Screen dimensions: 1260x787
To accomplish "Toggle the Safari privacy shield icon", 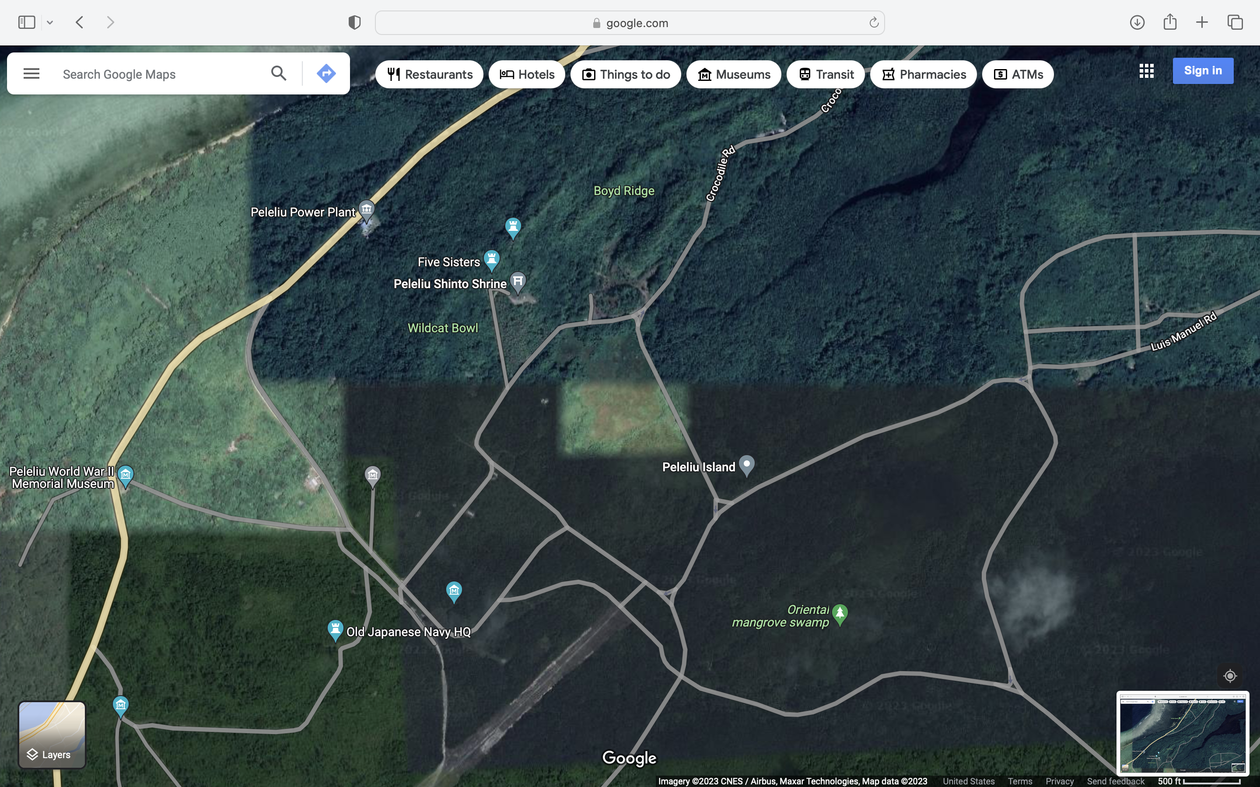I will coord(354,22).
